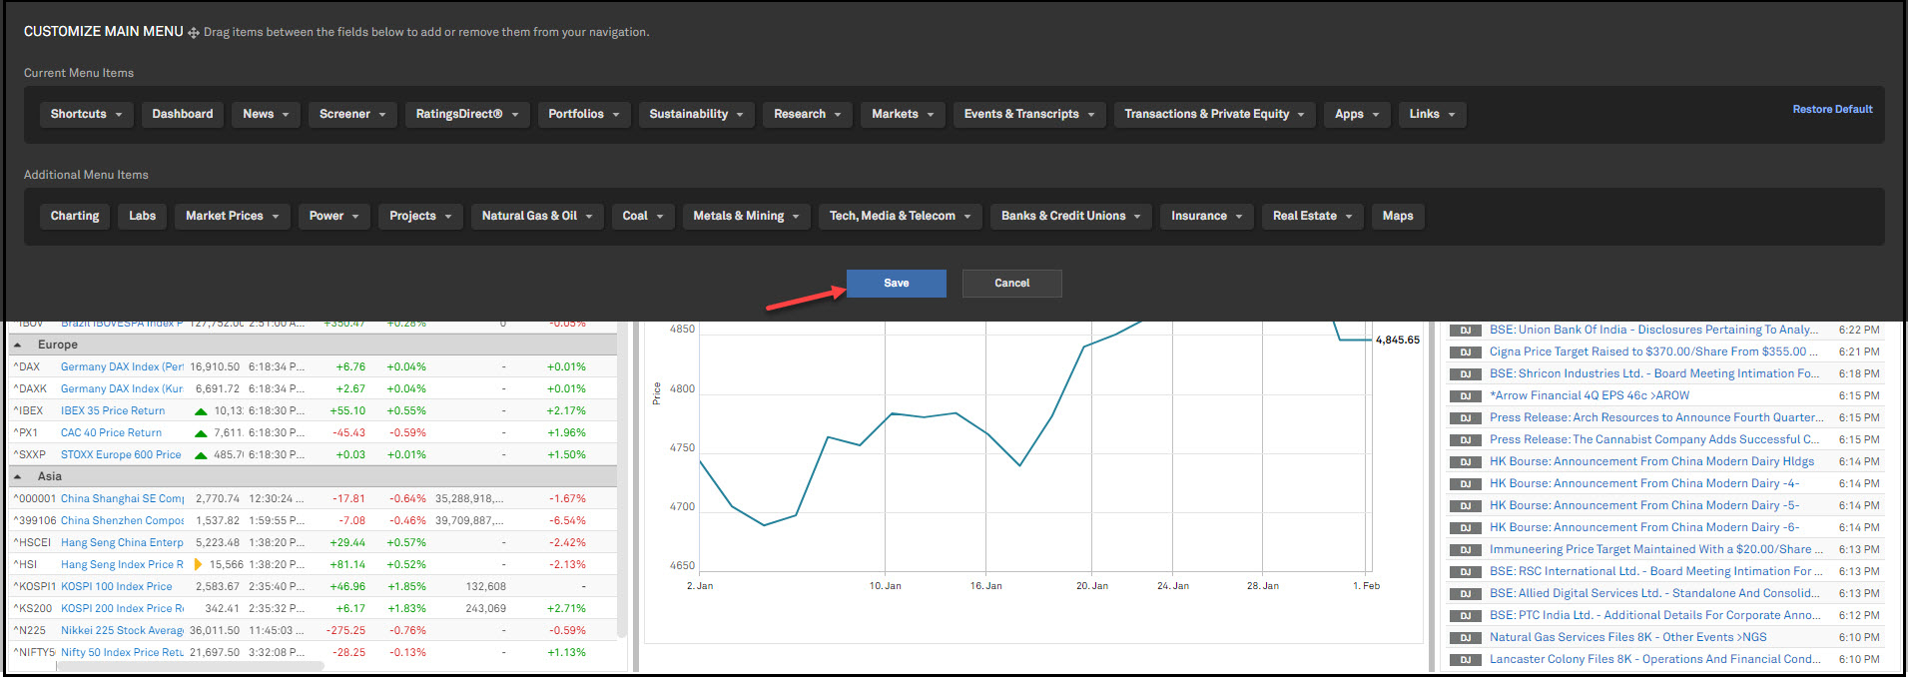Click DJ icon beside Cigna Price Target headline

1464,352
